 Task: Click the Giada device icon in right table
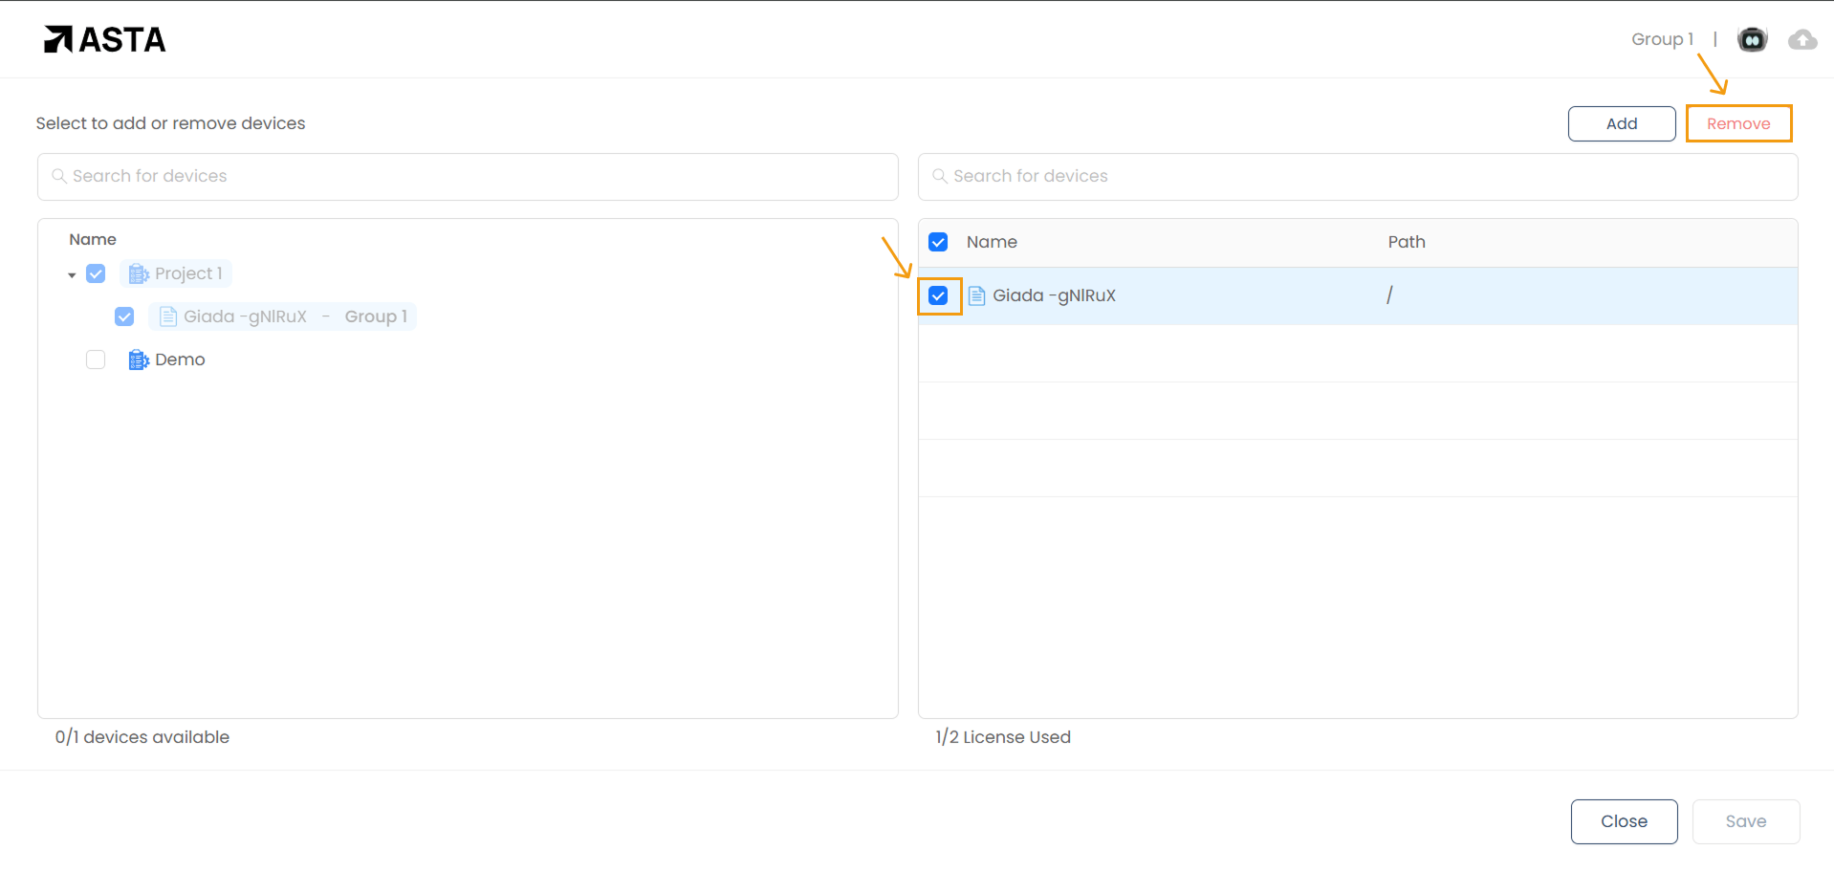(x=976, y=295)
